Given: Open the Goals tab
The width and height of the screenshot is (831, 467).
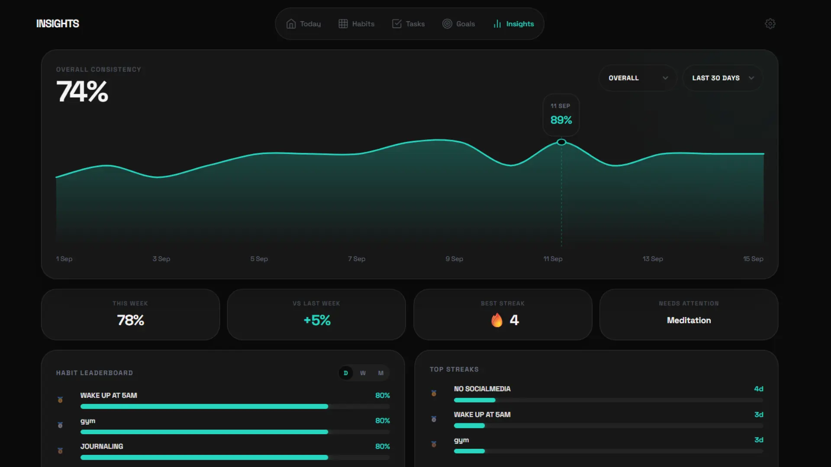Looking at the screenshot, I should click(458, 24).
